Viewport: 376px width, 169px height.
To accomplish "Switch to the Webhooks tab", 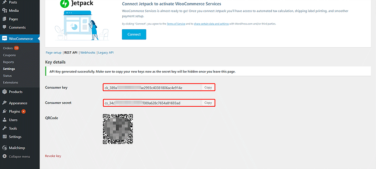I will tap(88, 53).
